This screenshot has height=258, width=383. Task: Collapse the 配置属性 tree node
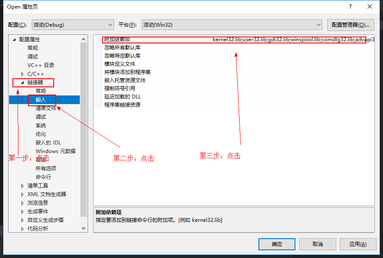(14, 40)
